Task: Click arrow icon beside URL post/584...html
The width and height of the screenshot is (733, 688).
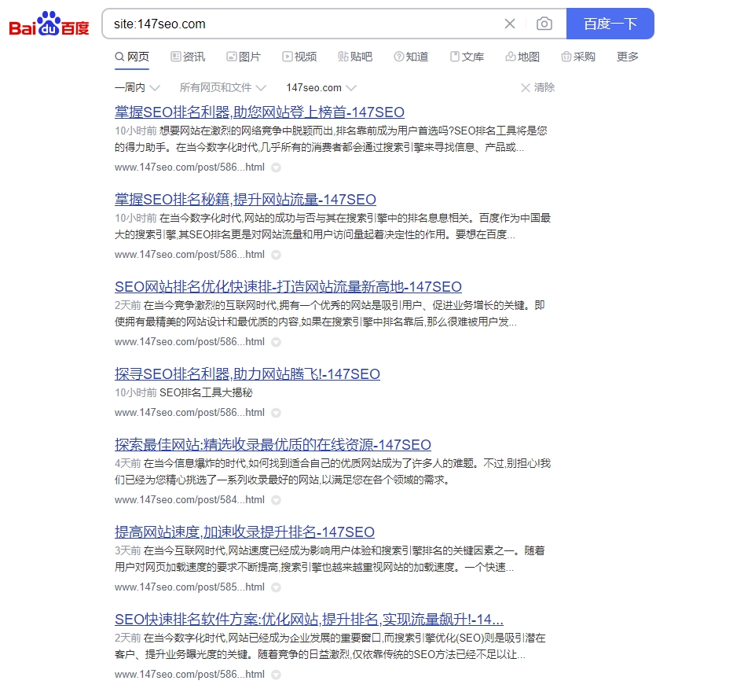Action: point(277,500)
